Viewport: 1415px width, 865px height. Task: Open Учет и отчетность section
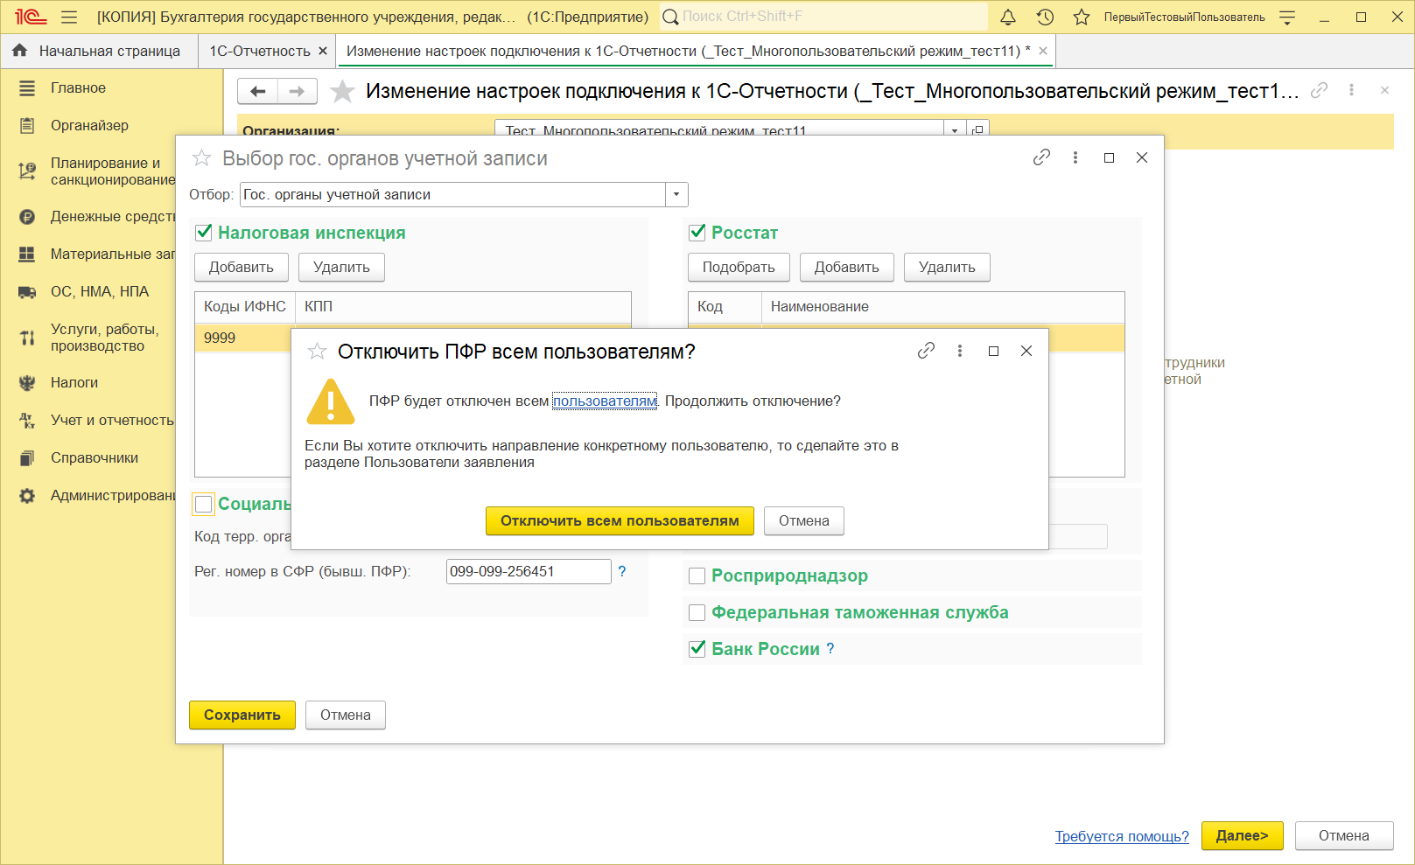click(x=111, y=420)
